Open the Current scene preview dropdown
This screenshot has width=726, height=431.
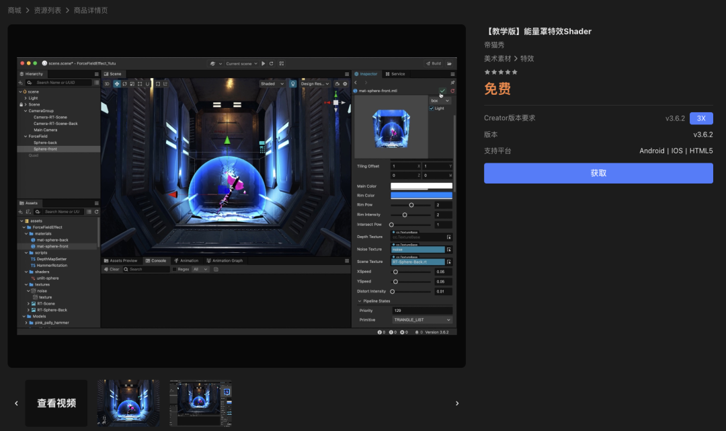(x=241, y=63)
